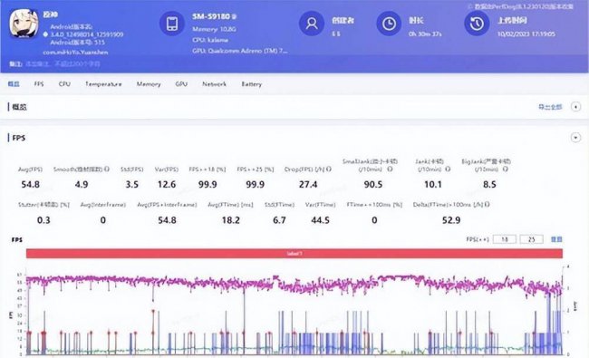This screenshot has width=589, height=358.
Task: Open the FPS tab
Action: tap(39, 83)
